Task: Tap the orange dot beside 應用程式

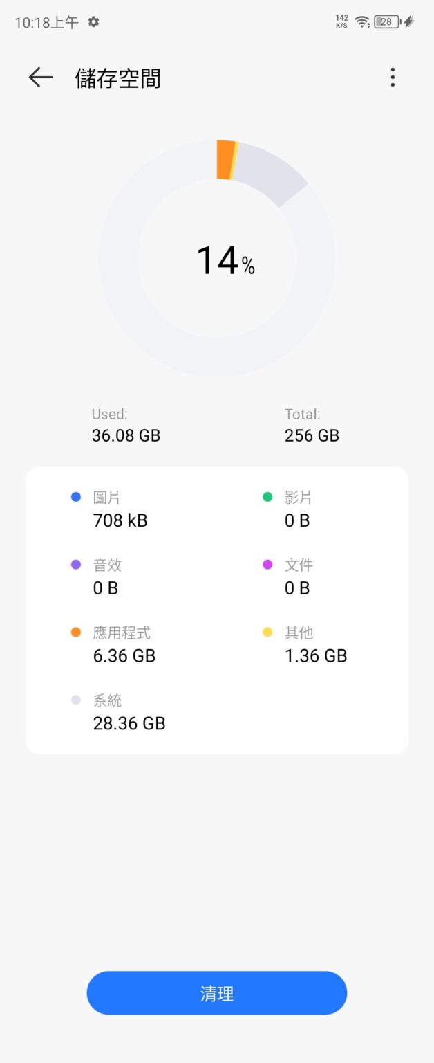Action: [76, 633]
